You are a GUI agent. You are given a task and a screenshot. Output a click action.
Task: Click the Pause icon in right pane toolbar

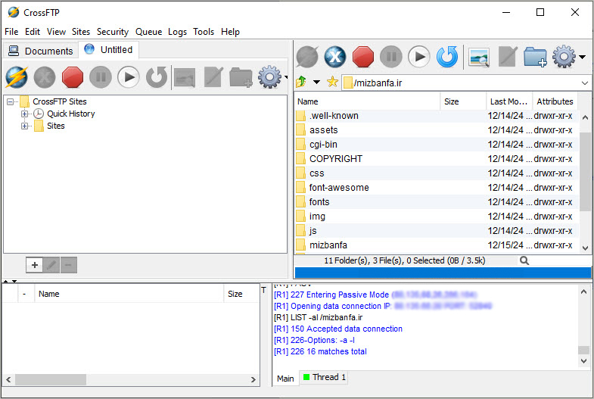391,57
